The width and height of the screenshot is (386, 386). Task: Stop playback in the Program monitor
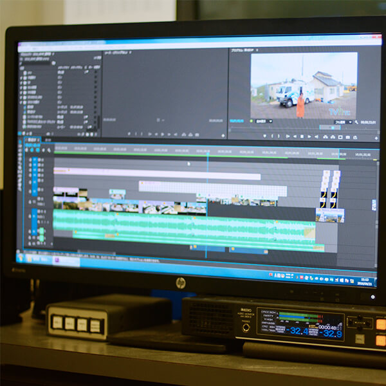pyautogui.click(x=302, y=136)
